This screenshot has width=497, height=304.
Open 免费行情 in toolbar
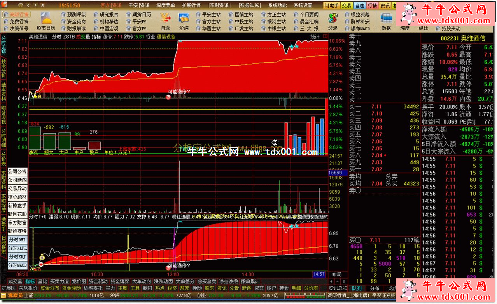pyautogui.click(x=16, y=21)
